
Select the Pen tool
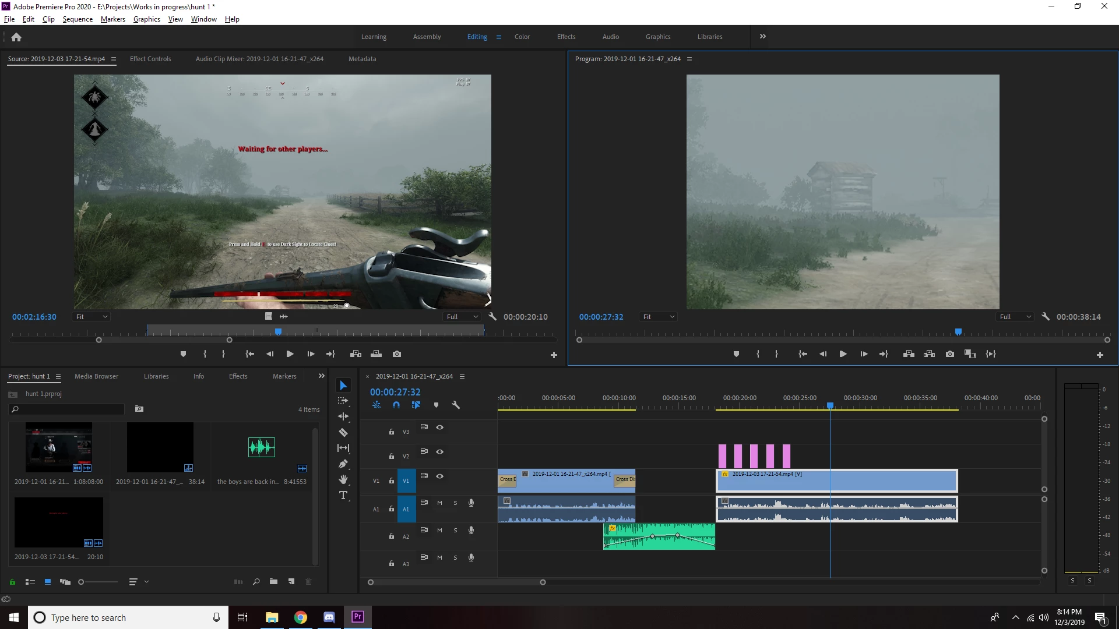tap(343, 464)
